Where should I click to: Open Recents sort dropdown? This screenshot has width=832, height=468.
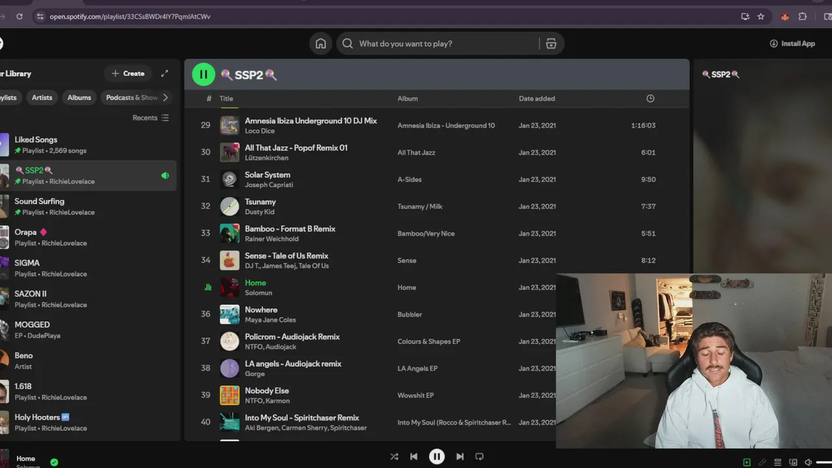point(151,118)
